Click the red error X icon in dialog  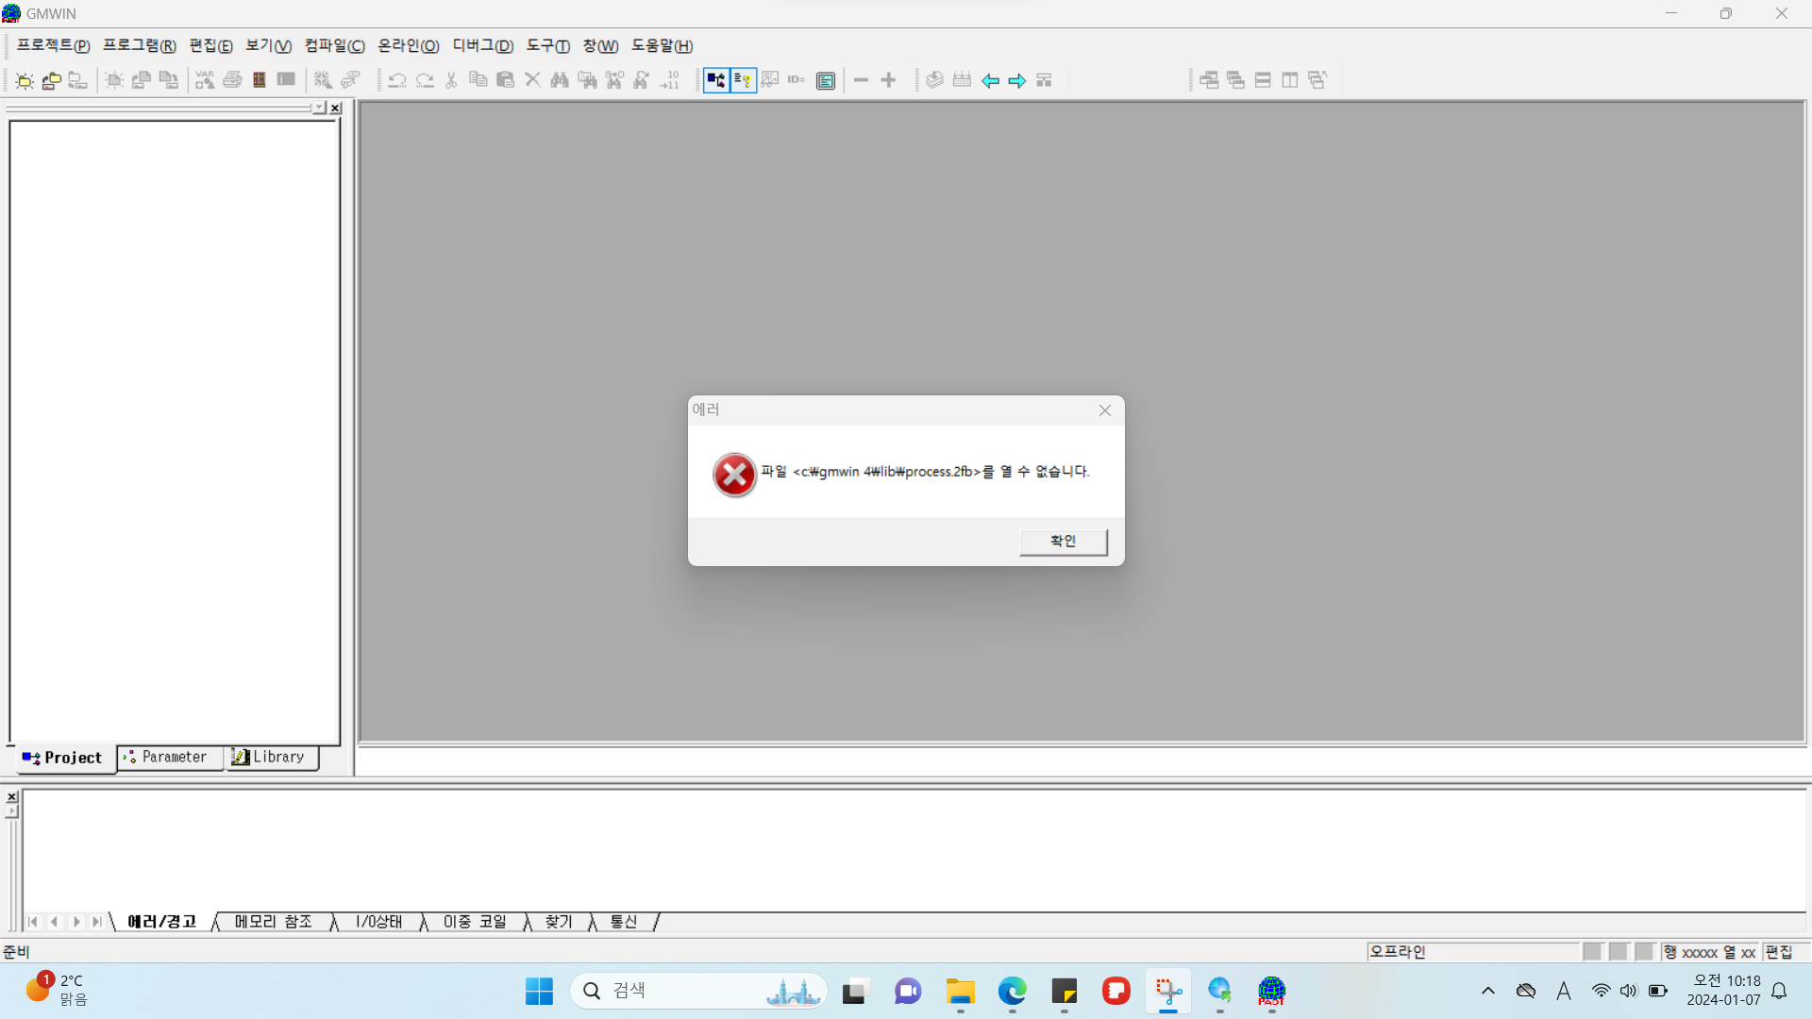[734, 475]
